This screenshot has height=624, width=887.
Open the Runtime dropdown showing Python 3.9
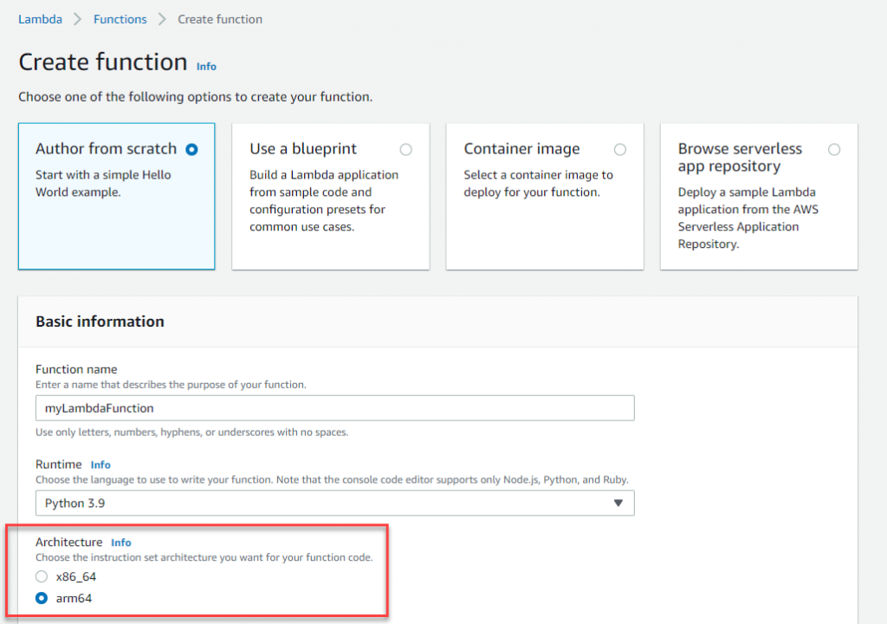pyautogui.click(x=334, y=503)
